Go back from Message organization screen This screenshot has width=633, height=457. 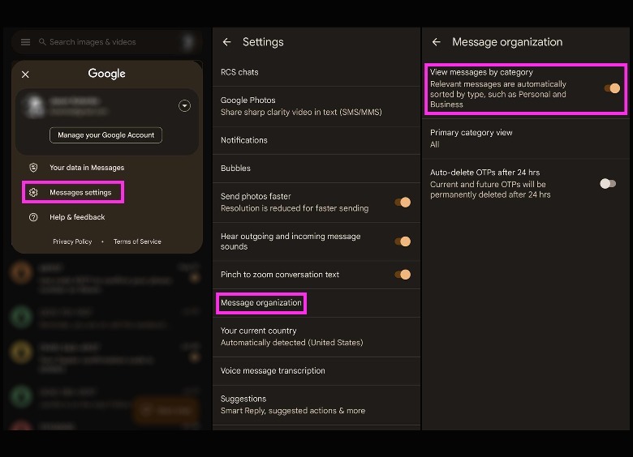437,42
